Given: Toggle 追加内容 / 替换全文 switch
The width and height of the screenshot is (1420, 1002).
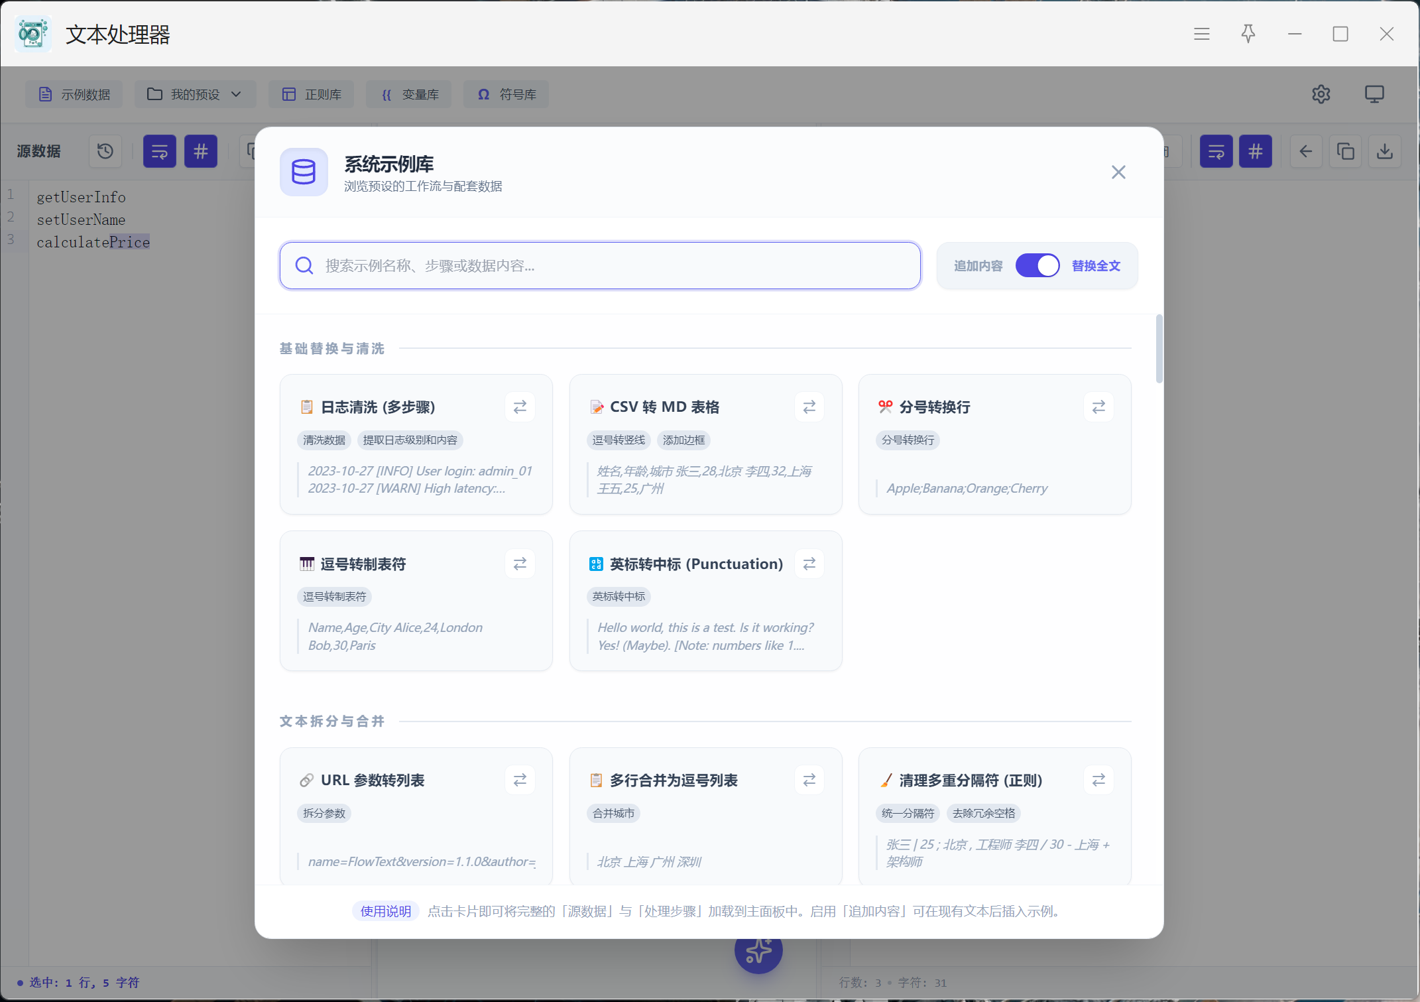Looking at the screenshot, I should click(x=1037, y=266).
